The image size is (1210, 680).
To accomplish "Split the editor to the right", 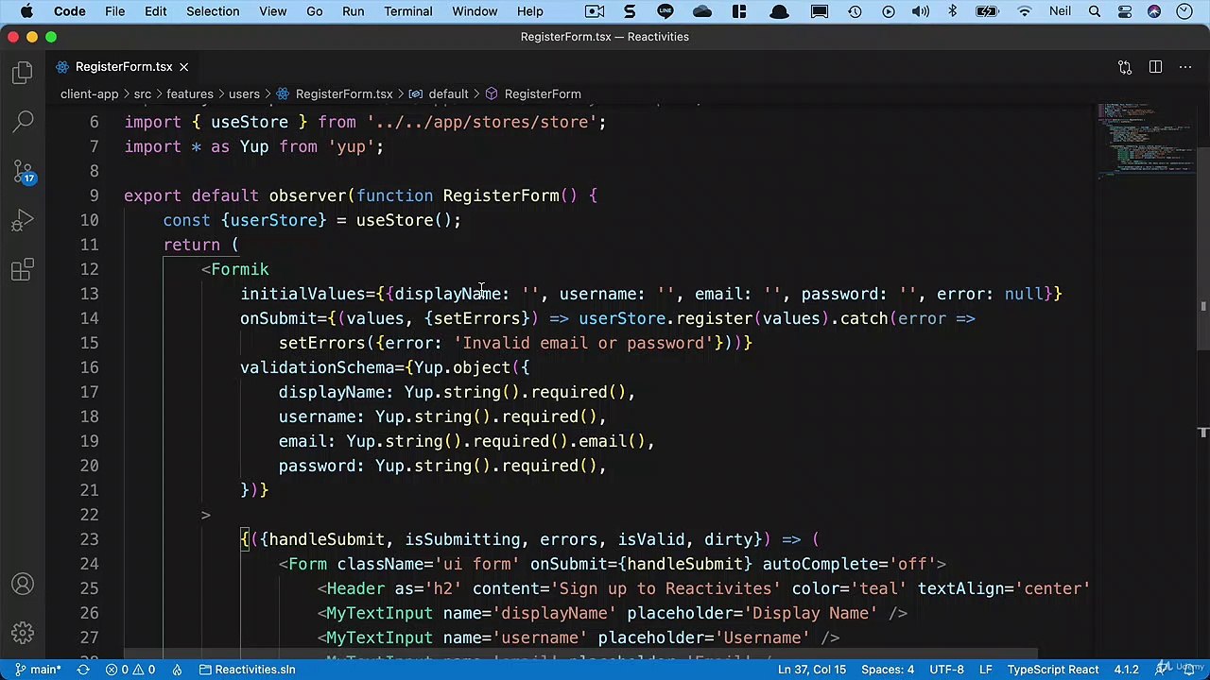I will coord(1155,67).
